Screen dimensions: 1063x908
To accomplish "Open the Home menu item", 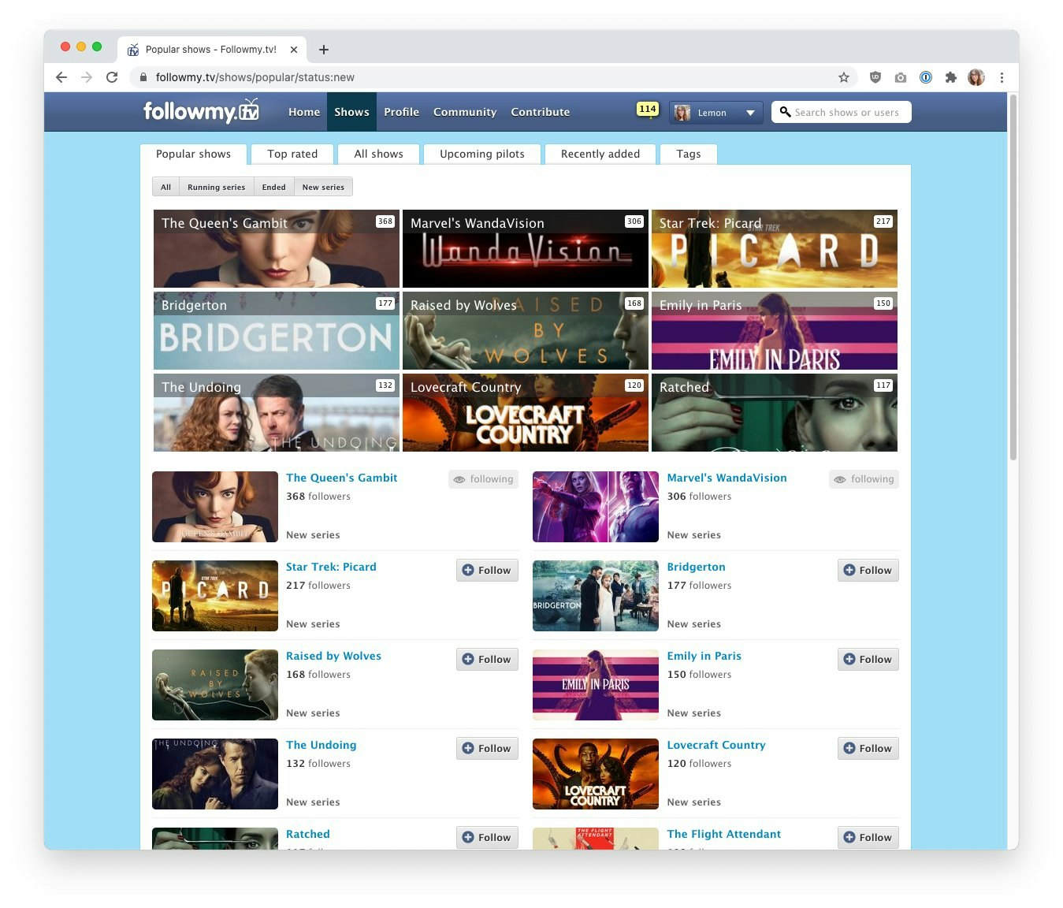I will coord(304,112).
